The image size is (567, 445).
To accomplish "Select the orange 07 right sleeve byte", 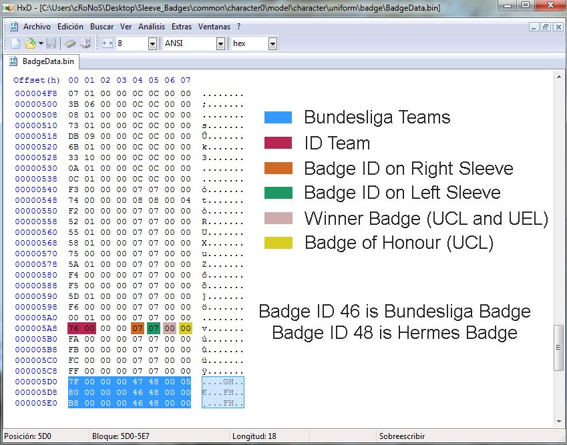I will coord(138,328).
